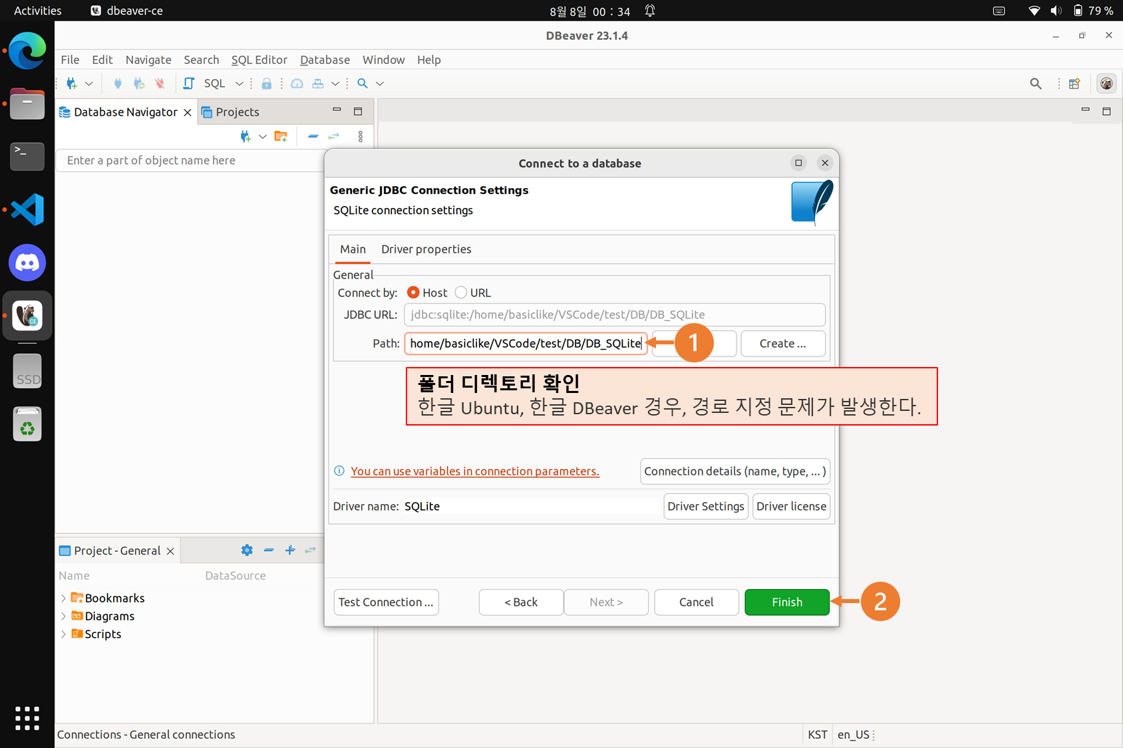The height and width of the screenshot is (748, 1123).
Task: Open Driver Settings
Action: pos(706,507)
